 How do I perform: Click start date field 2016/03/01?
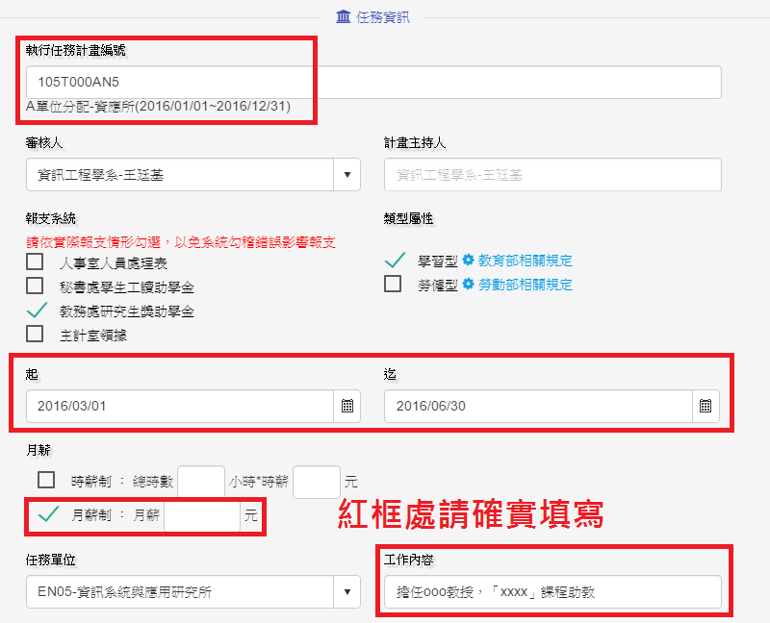tap(180, 406)
